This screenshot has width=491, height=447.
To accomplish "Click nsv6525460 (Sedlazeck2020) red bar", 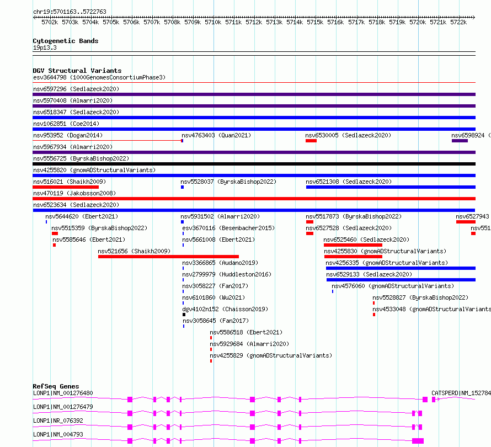I will click(x=353, y=245).
